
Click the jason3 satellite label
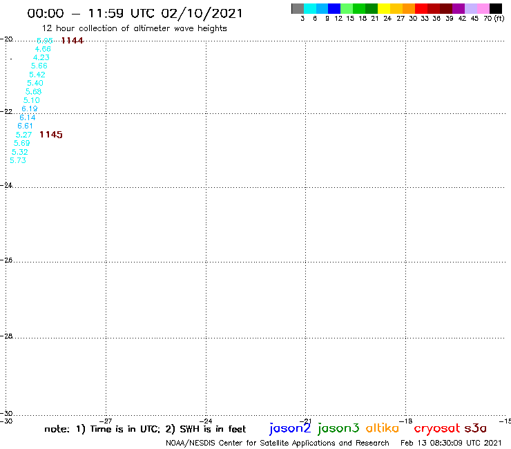(338, 428)
